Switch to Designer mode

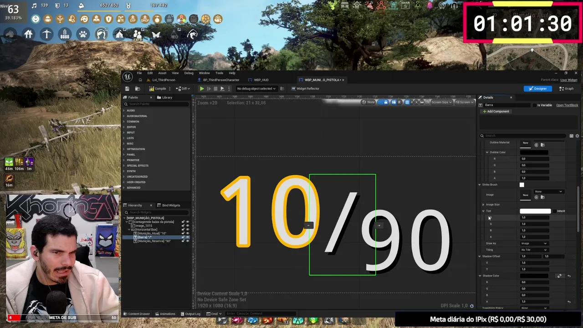[x=537, y=89]
